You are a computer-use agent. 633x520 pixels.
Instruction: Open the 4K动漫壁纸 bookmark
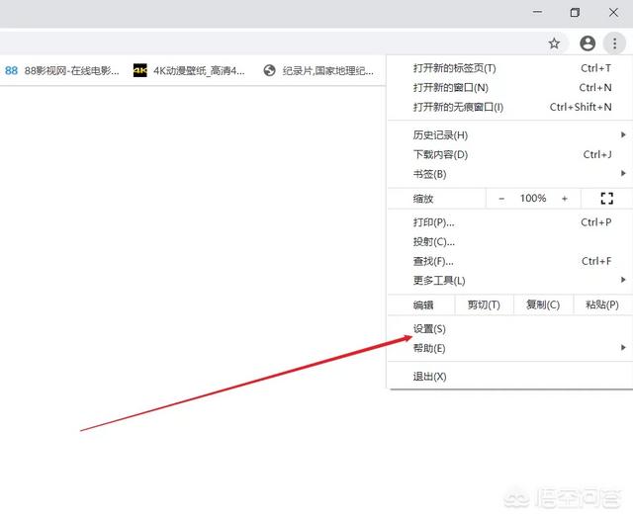pos(190,71)
